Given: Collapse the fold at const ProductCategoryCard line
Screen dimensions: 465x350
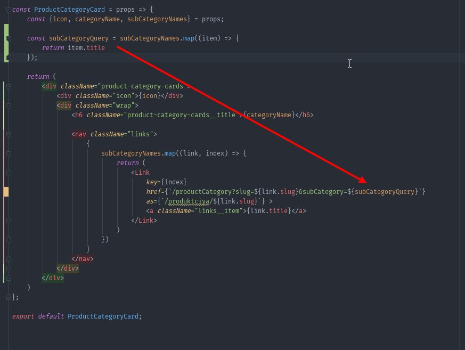Looking at the screenshot, I should (9, 10).
